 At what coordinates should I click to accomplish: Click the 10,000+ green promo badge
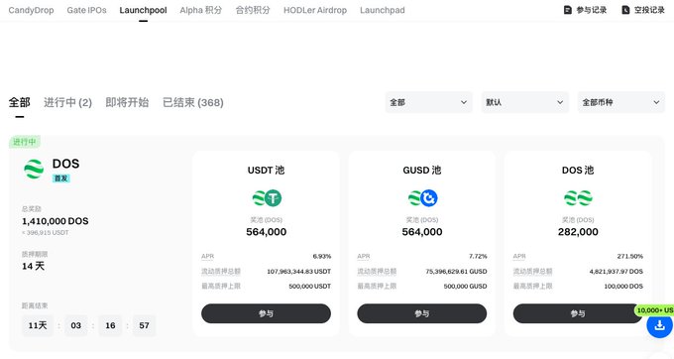654,310
